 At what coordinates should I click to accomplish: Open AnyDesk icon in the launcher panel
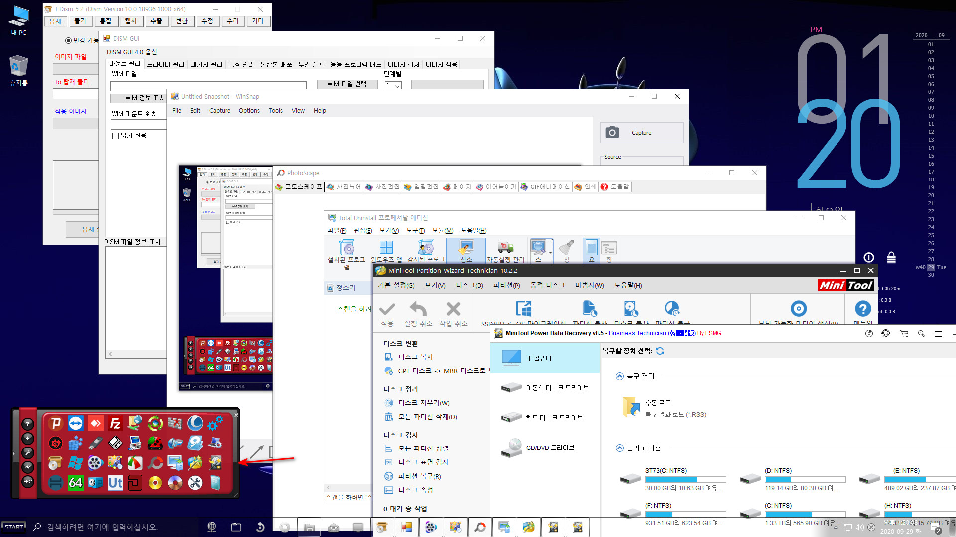point(95,423)
